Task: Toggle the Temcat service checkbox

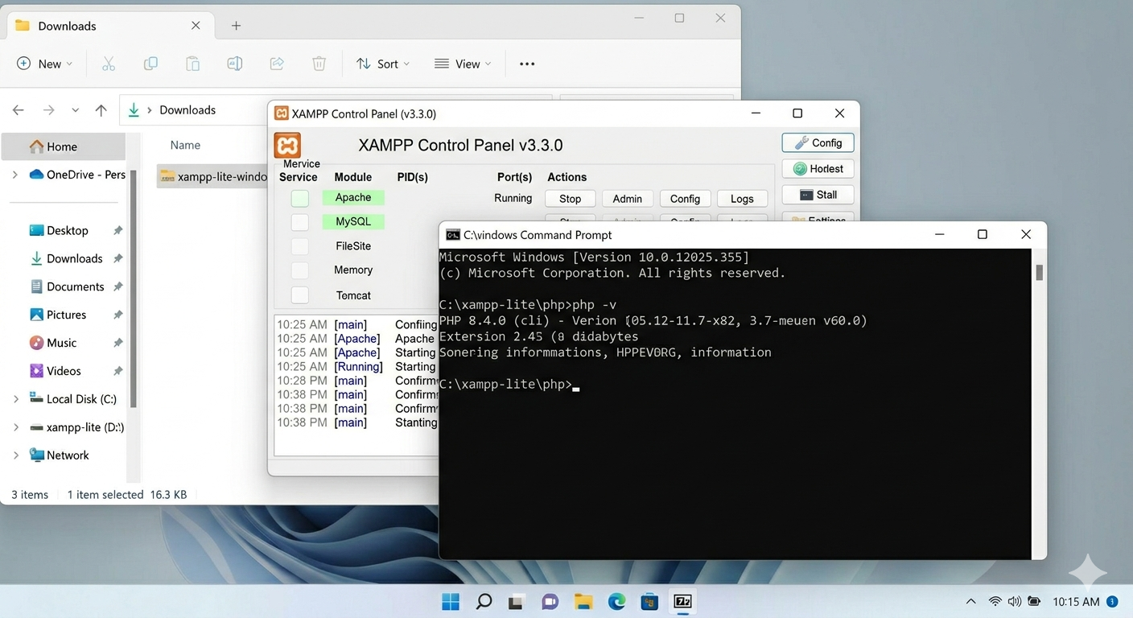Action: pos(300,295)
